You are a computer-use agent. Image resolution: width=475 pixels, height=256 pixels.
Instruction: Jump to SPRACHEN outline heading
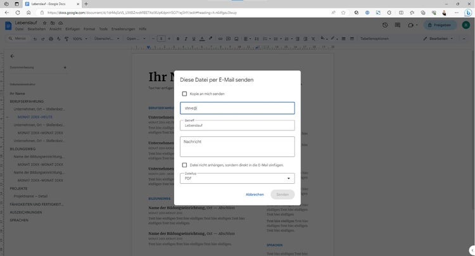pos(19,221)
